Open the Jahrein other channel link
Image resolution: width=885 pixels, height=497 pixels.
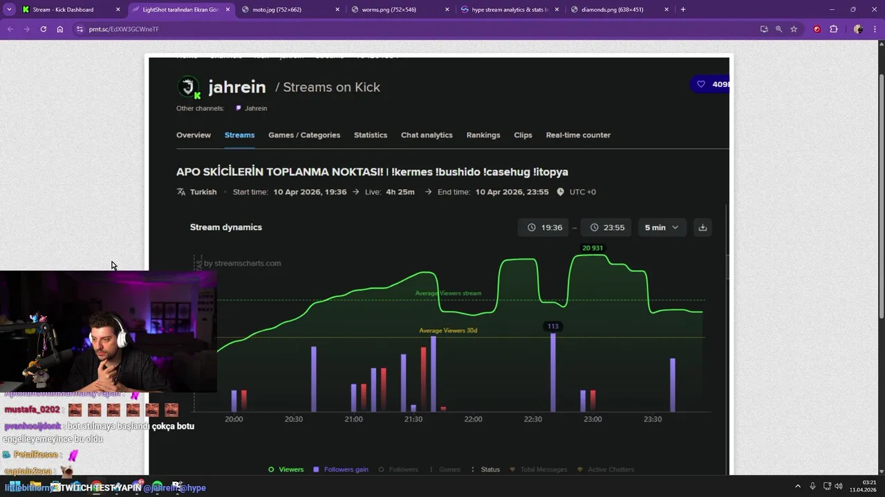point(252,108)
